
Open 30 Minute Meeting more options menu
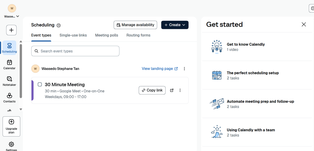coord(180,90)
